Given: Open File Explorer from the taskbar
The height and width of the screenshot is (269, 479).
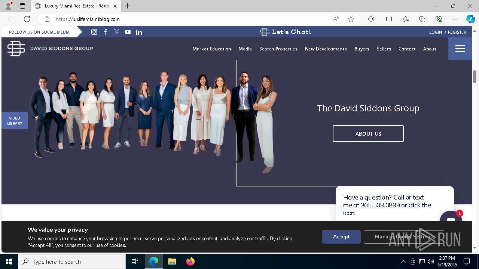Looking at the screenshot, I should point(172,262).
